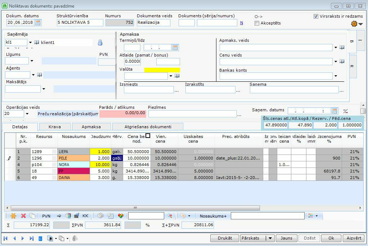Open the Bankas konts dropdown
This screenshot has width=368, height=246.
tap(336, 76)
